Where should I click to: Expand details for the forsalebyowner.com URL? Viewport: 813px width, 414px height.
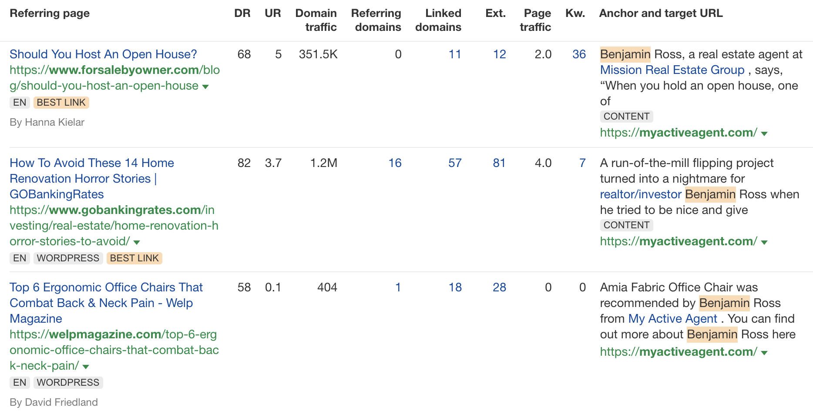pos(205,86)
